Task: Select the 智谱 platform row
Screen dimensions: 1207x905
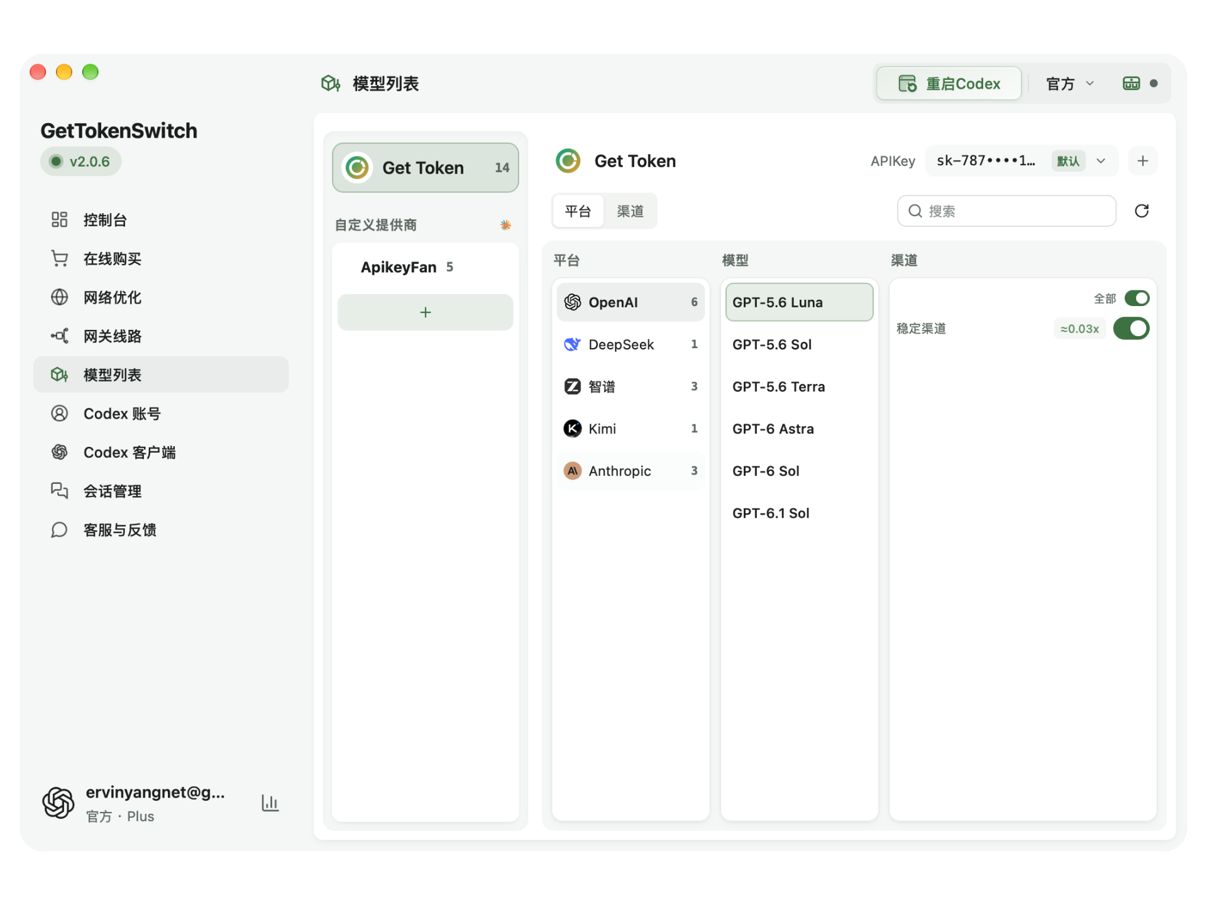Action: coord(631,387)
